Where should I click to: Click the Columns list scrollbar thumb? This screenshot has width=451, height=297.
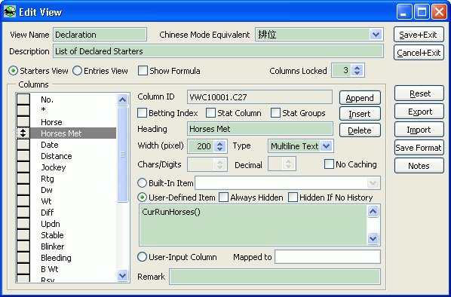[x=122, y=155]
